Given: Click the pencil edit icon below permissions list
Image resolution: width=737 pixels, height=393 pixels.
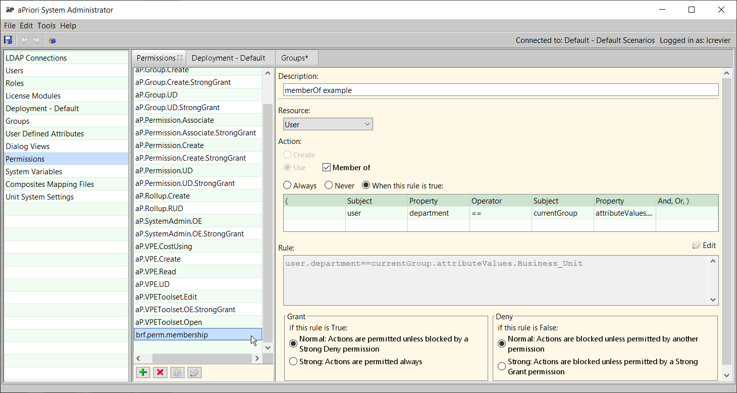Looking at the screenshot, I should click(x=194, y=372).
